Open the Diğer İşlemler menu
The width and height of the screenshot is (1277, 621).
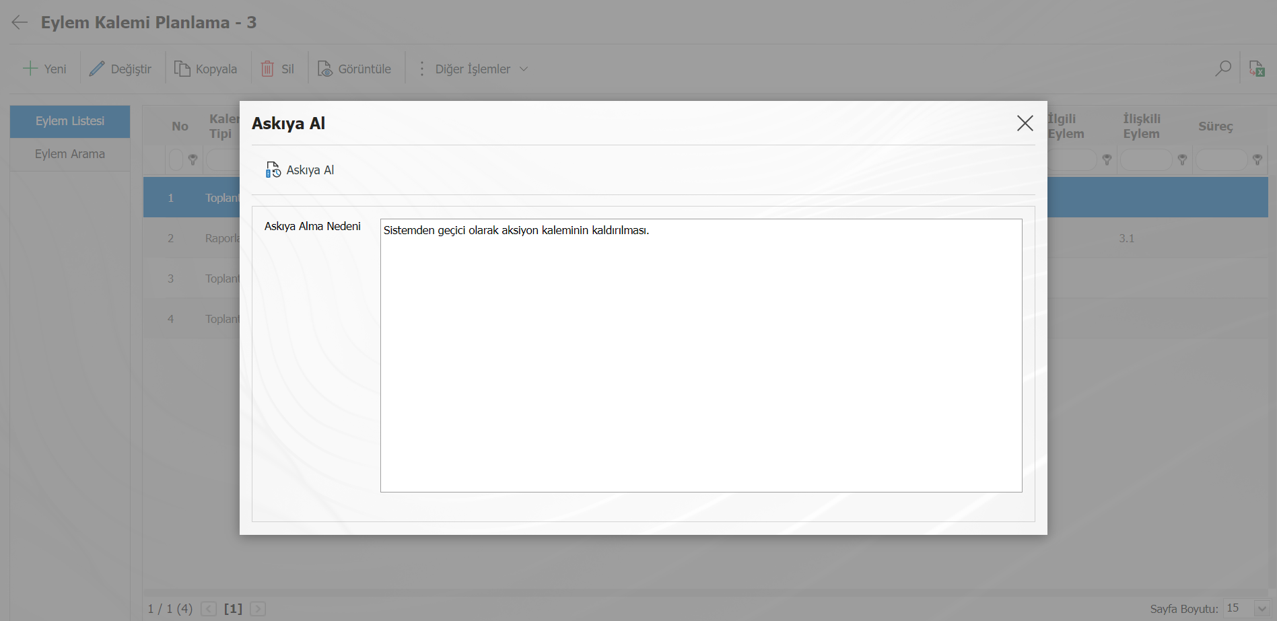click(474, 69)
